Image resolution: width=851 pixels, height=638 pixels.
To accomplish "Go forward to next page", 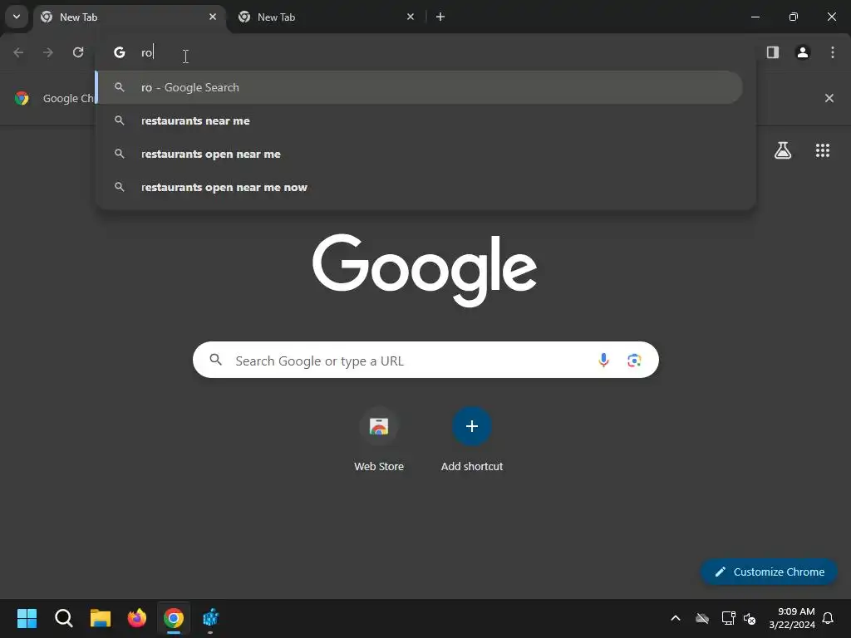I will 48,52.
